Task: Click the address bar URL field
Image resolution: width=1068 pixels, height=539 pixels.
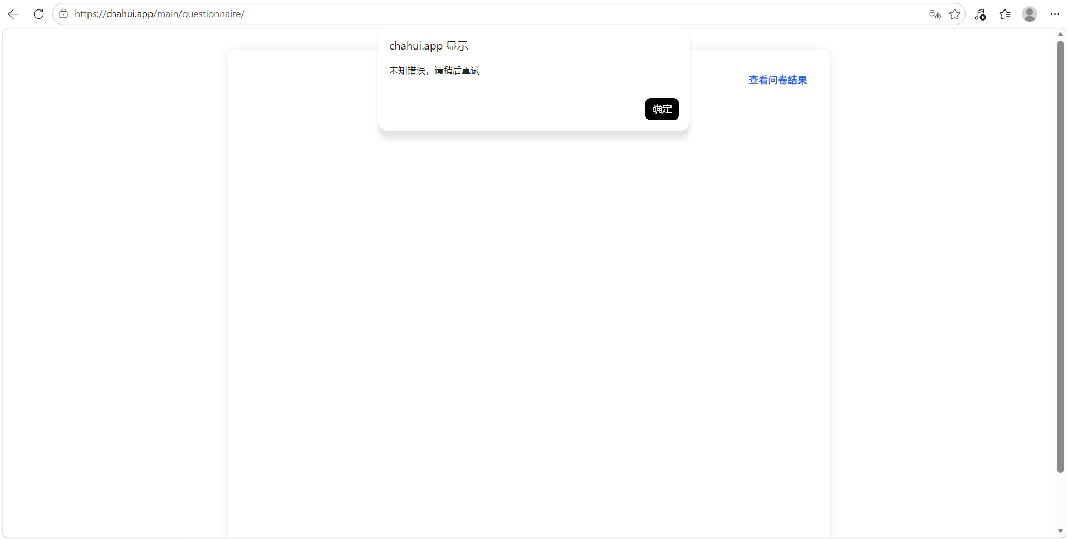Action: 496,14
